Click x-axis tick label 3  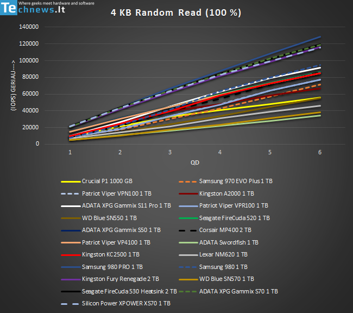coord(170,152)
